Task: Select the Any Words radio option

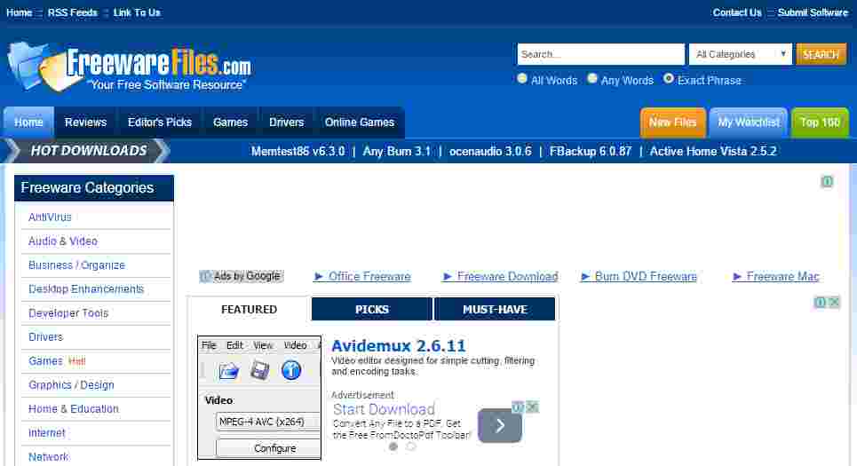Action: click(x=592, y=79)
